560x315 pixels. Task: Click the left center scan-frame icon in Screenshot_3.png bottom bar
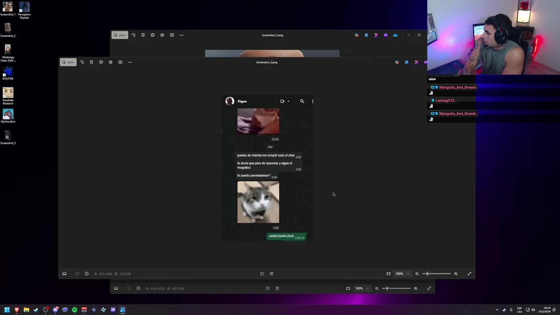[x=262, y=274]
